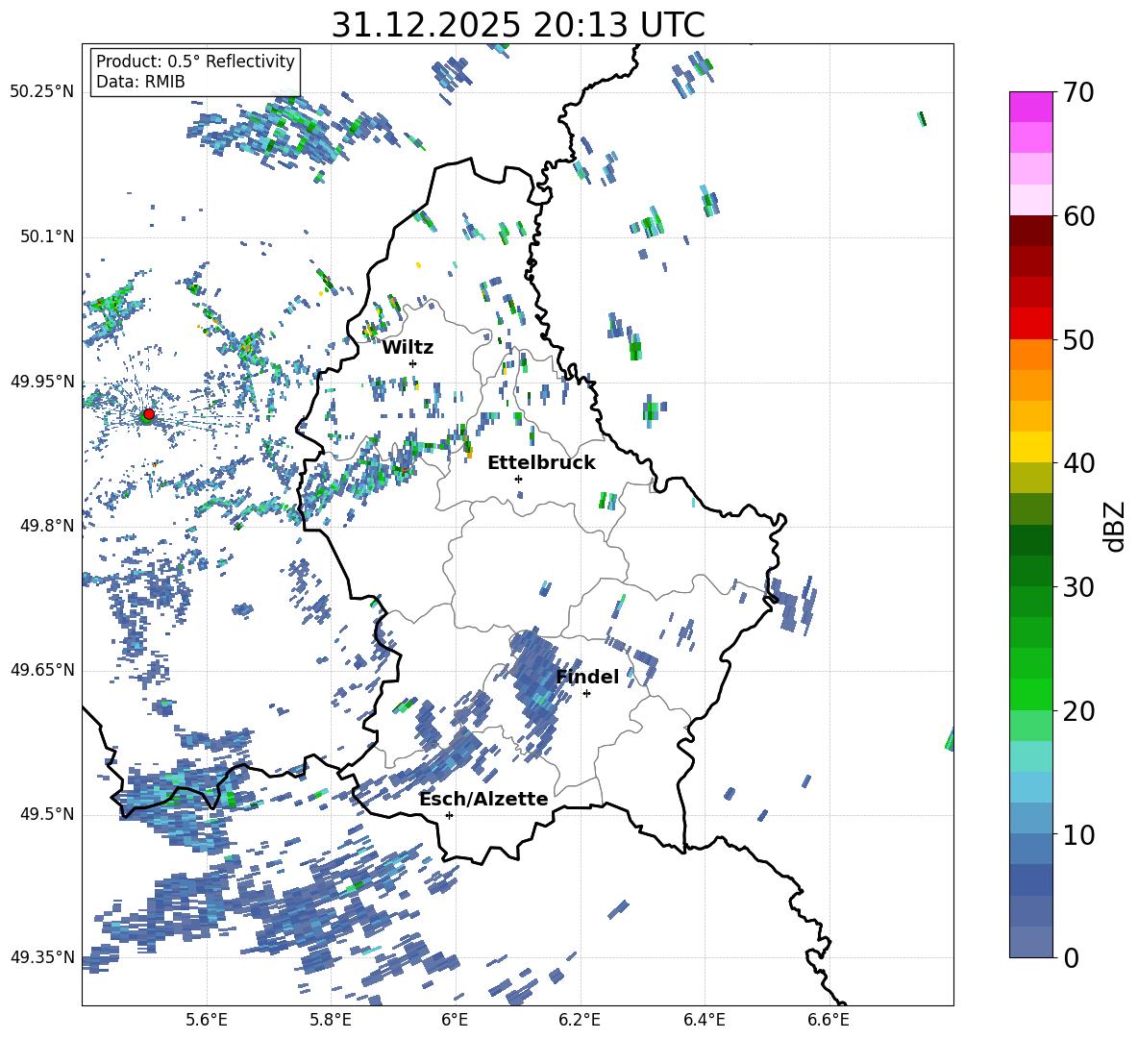Click the bright red swatch above 50 dBZ
This screenshot has height=1039, width=1138.
1031,323
